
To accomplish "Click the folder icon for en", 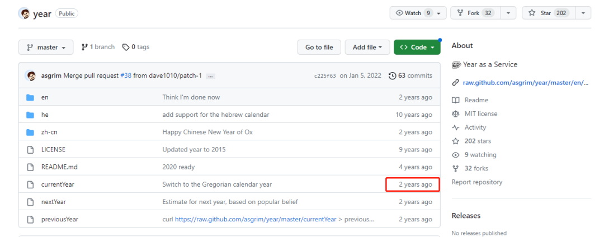I will click(x=30, y=97).
